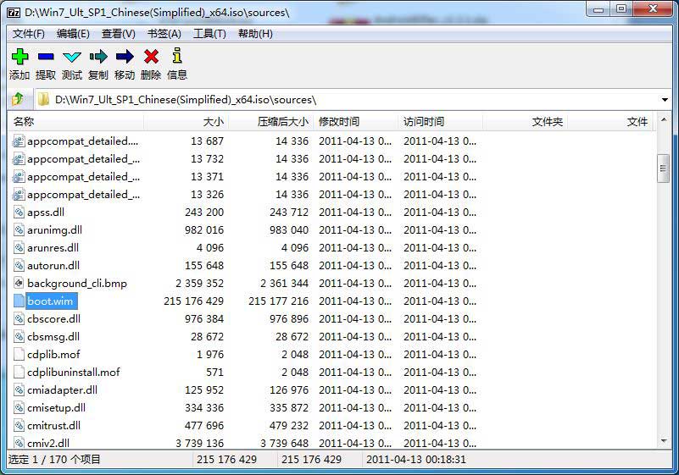This screenshot has height=475, width=679.
Task: Sort by 修改时间 column header
Action: (339, 122)
